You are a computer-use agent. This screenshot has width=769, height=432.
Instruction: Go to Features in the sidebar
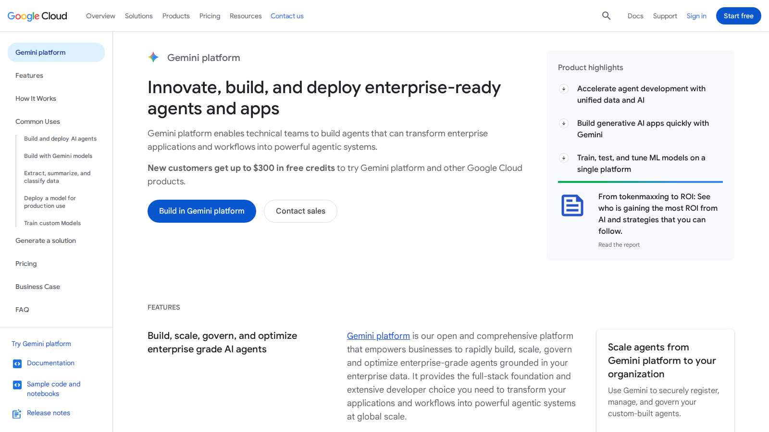pos(29,75)
